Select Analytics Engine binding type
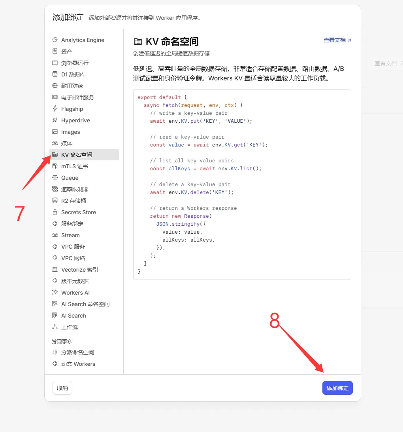The width and height of the screenshot is (403, 432). click(x=84, y=40)
